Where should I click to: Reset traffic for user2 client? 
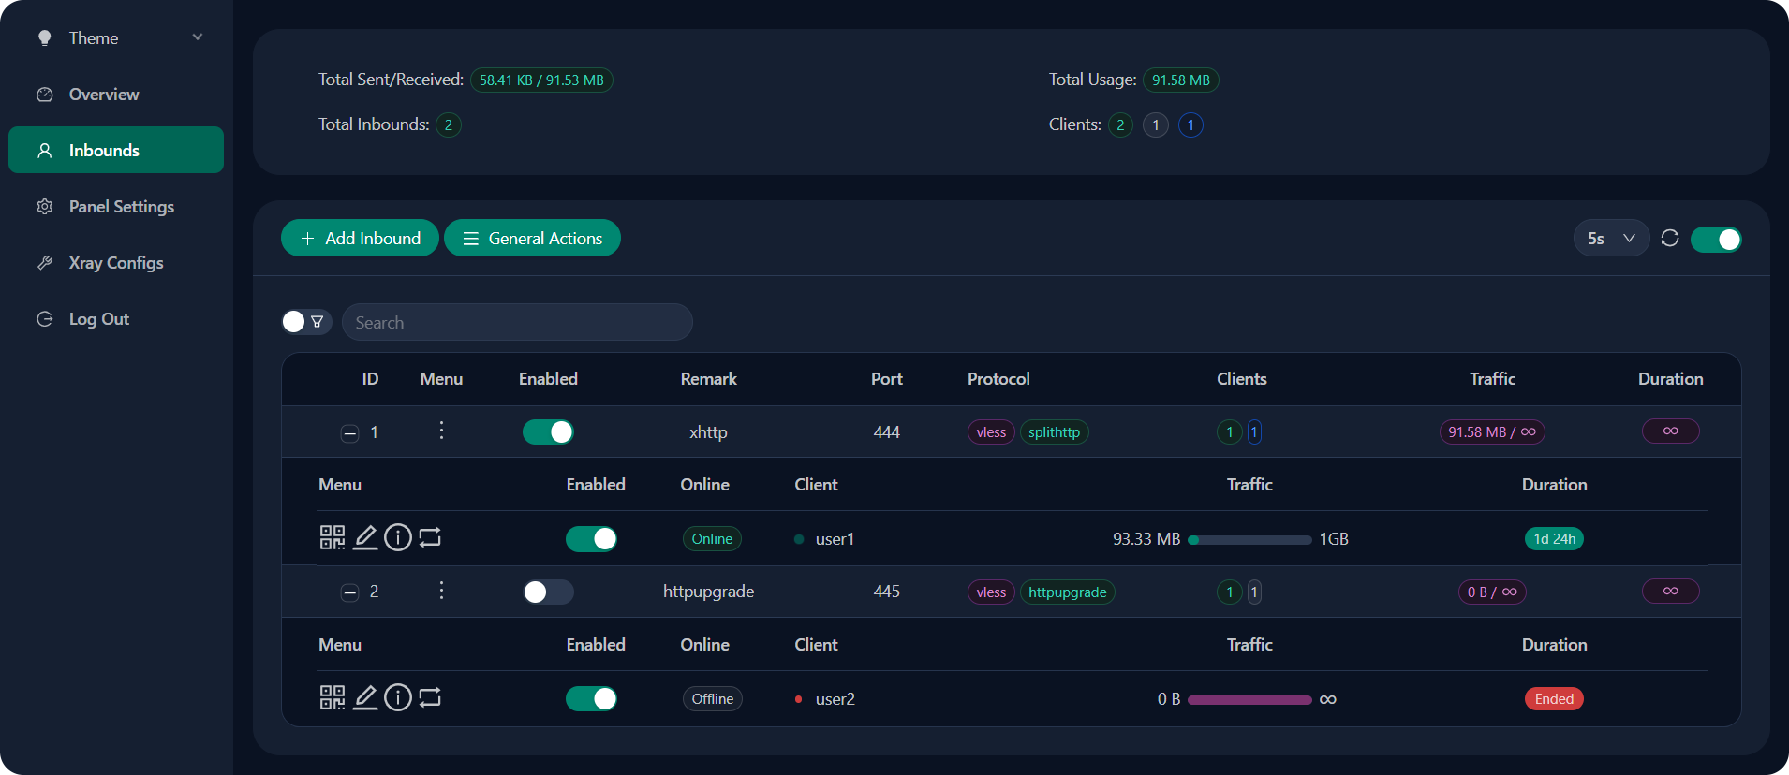click(430, 697)
